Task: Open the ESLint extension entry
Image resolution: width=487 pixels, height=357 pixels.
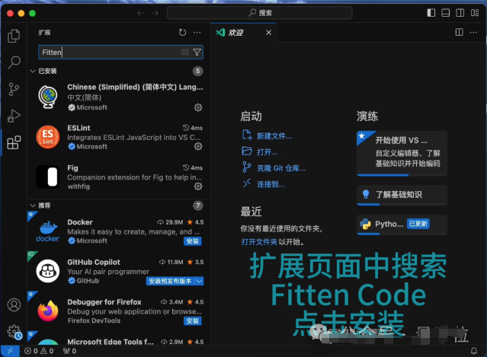Action: 119,137
